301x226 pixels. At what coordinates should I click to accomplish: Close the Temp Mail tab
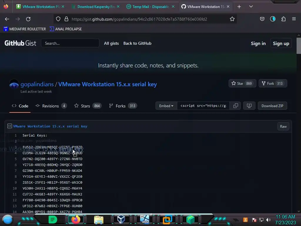click(173, 7)
